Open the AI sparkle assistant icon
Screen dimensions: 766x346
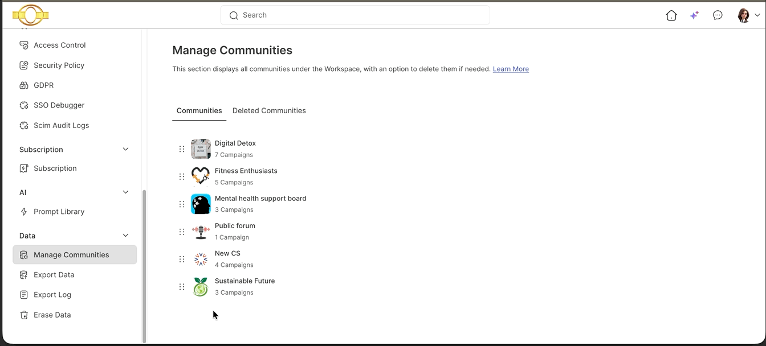(x=694, y=15)
